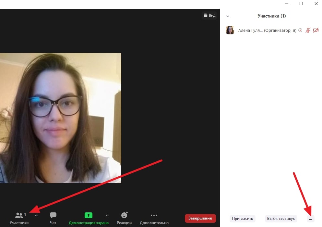Toggle the disabled camera icon for Алена
Viewport: 322px width, 227px height.
point(316,31)
